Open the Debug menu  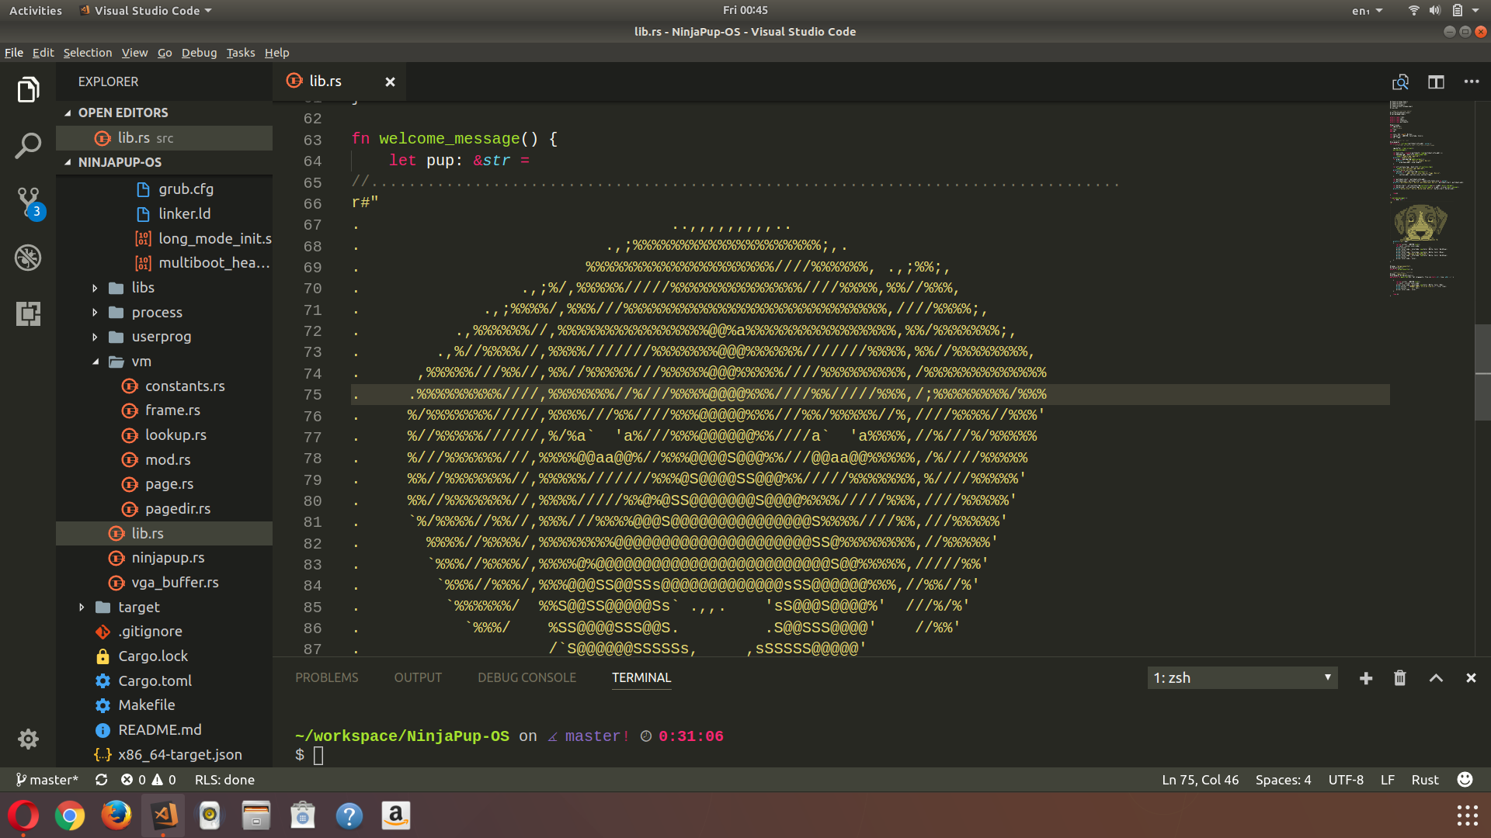[x=199, y=53]
